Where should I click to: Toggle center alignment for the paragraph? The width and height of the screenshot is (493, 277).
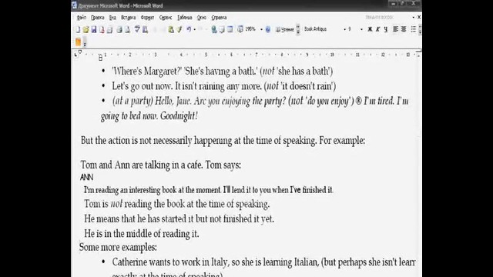pyautogui.click(x=404, y=29)
